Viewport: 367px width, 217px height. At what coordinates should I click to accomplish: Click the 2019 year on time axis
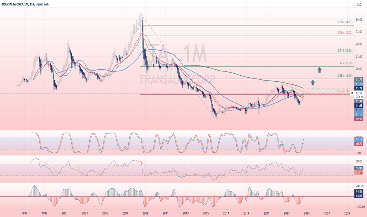pos(246,213)
